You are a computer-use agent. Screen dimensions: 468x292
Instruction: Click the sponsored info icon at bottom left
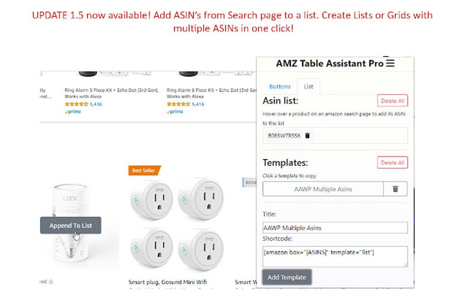[51, 282]
